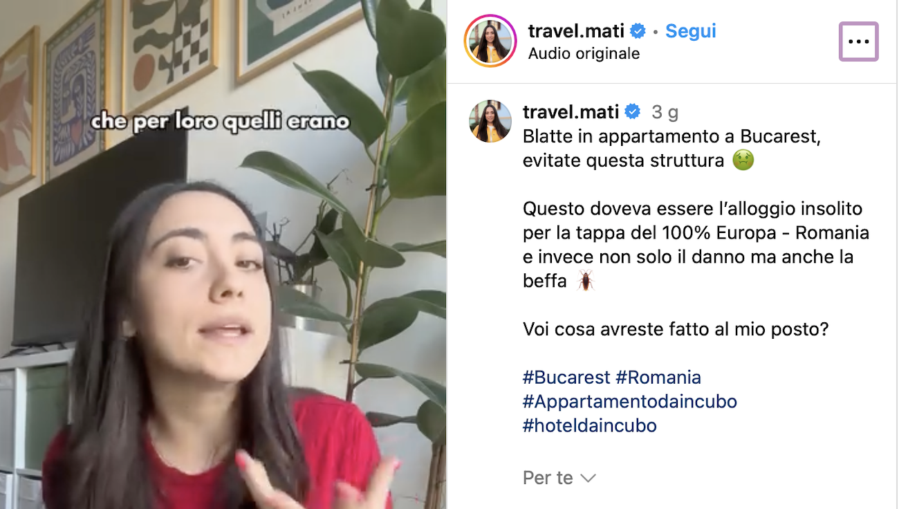This screenshot has width=899, height=509.
Task: Click the verified badge in the caption line
Action: (633, 112)
